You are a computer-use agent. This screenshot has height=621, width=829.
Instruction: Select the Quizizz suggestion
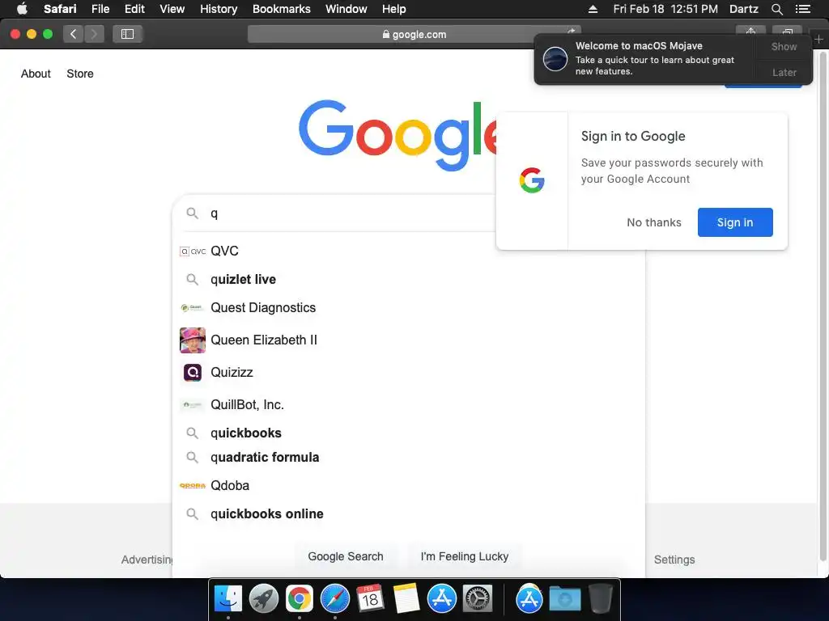[x=409, y=372]
